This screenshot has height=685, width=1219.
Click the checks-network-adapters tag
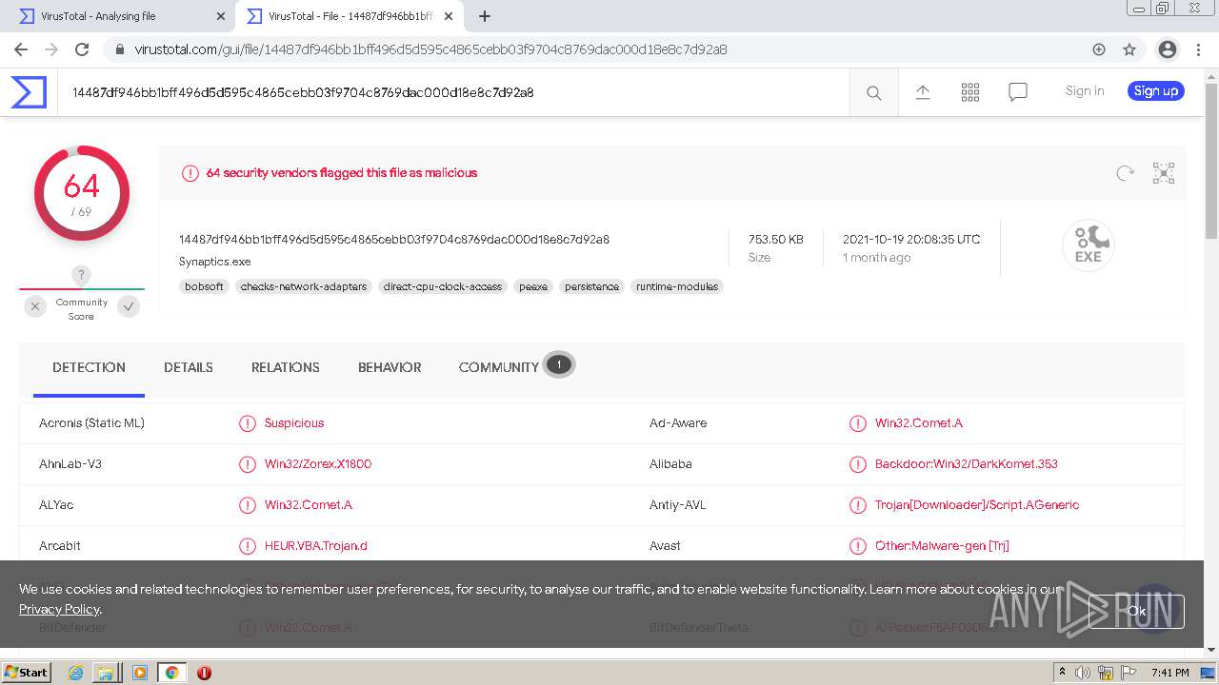tap(304, 286)
